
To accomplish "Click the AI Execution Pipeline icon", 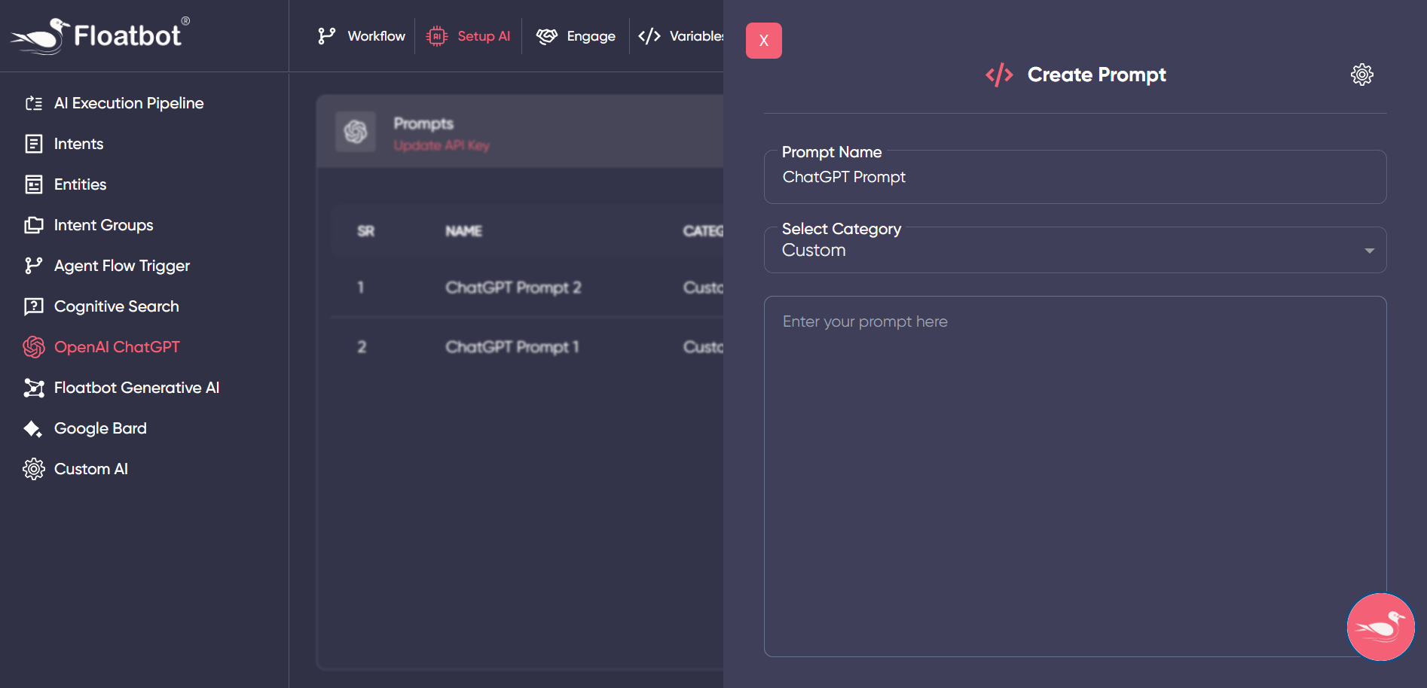I will point(34,103).
